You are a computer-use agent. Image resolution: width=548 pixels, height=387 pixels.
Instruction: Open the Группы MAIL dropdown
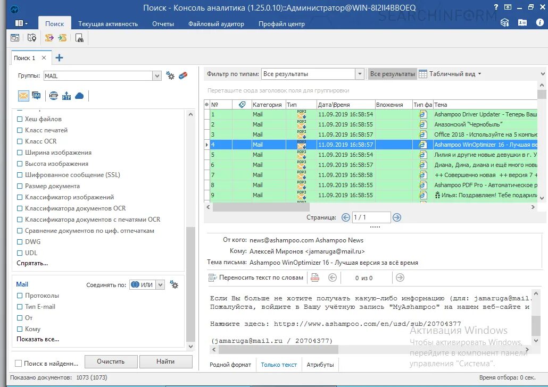(157, 76)
